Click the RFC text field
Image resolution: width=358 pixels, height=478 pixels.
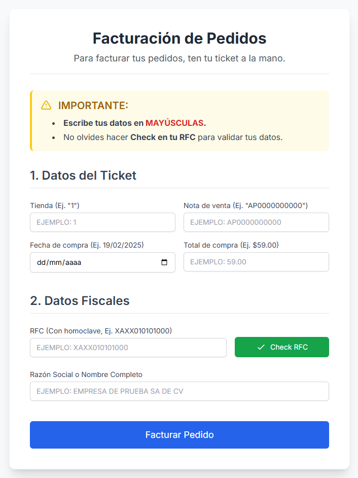pyautogui.click(x=128, y=348)
